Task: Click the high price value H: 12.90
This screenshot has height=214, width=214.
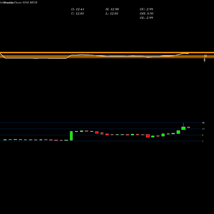Action: (x=112, y=9)
